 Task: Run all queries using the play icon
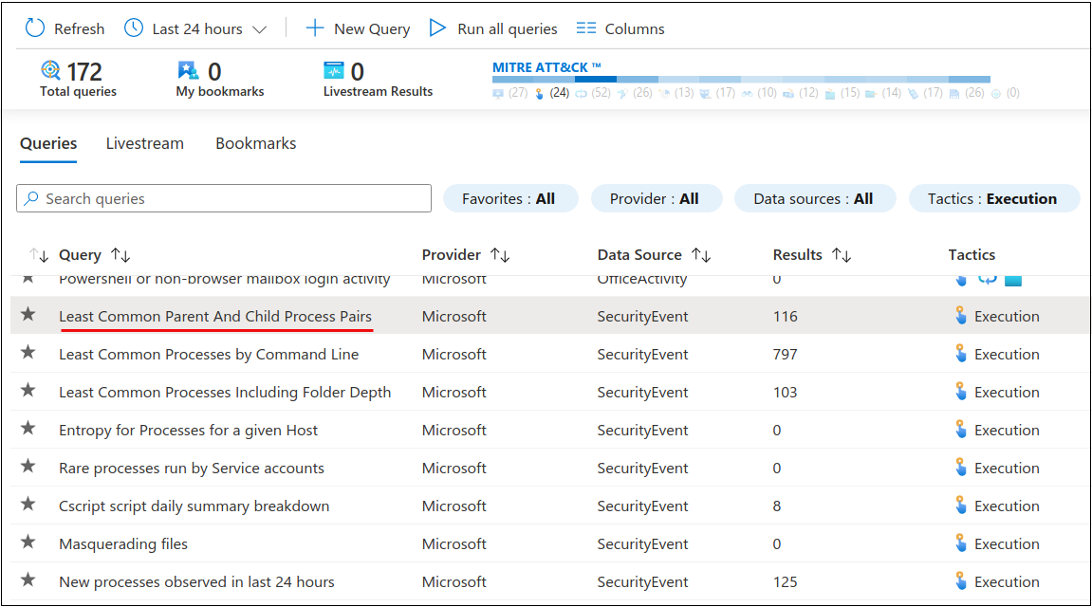pos(437,28)
